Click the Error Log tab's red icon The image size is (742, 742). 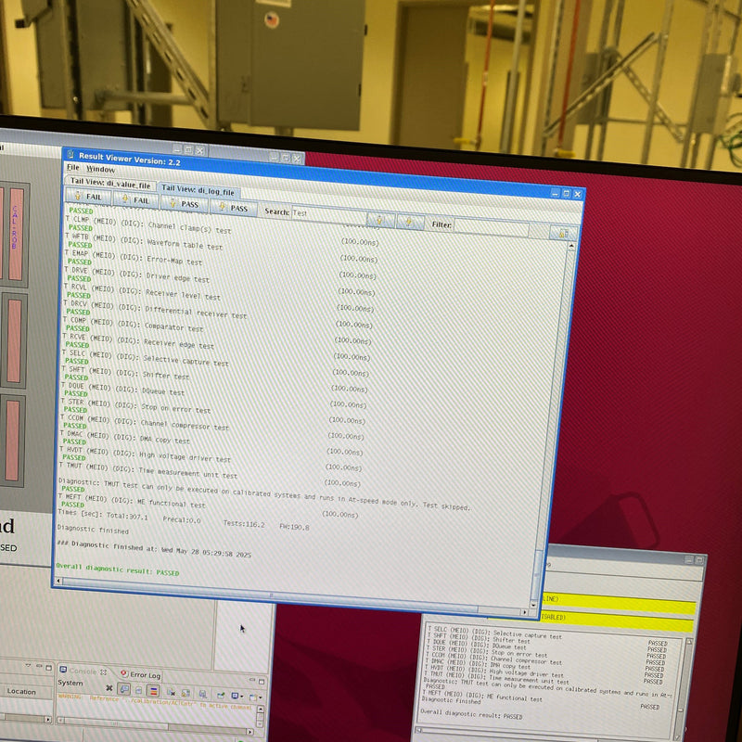(x=124, y=673)
